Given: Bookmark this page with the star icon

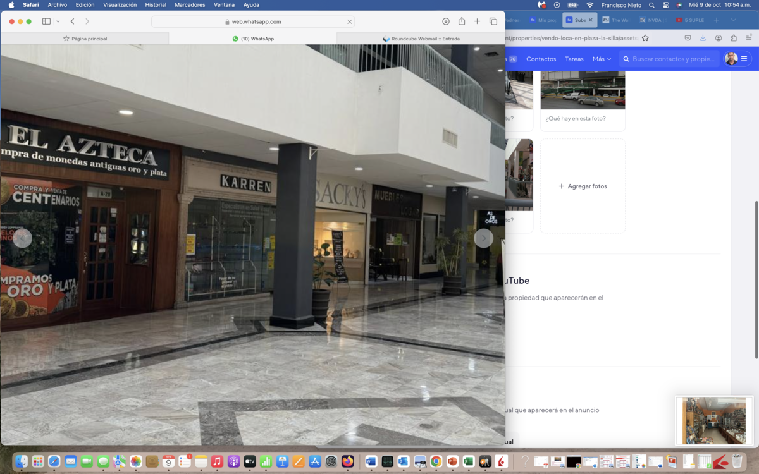Looking at the screenshot, I should [645, 38].
